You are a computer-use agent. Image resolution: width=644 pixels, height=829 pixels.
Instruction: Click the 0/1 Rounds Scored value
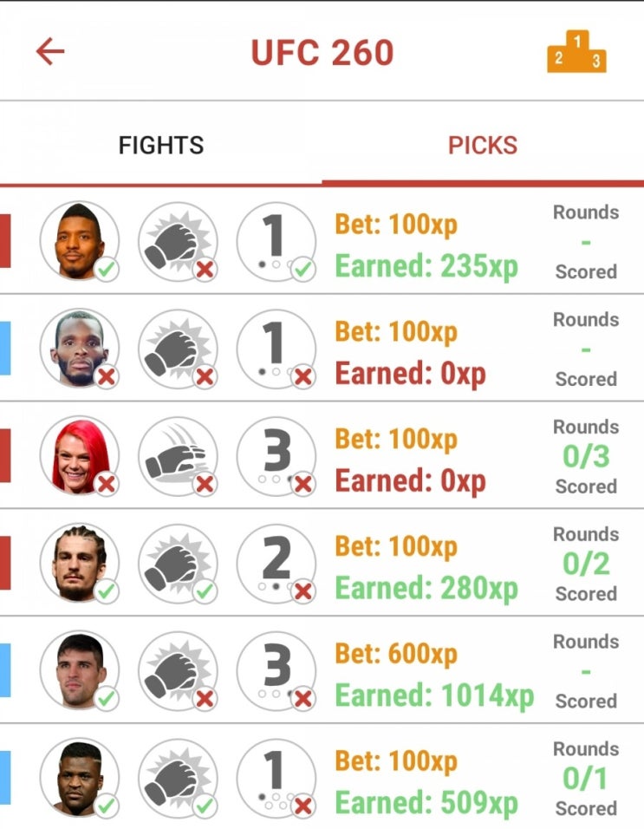coord(585,778)
